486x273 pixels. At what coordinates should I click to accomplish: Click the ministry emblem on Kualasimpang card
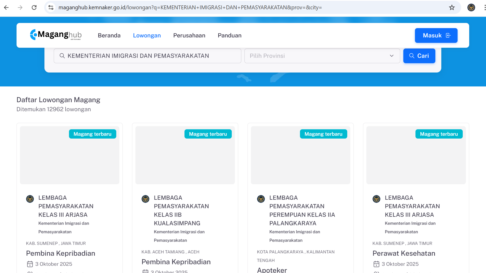pyautogui.click(x=145, y=199)
